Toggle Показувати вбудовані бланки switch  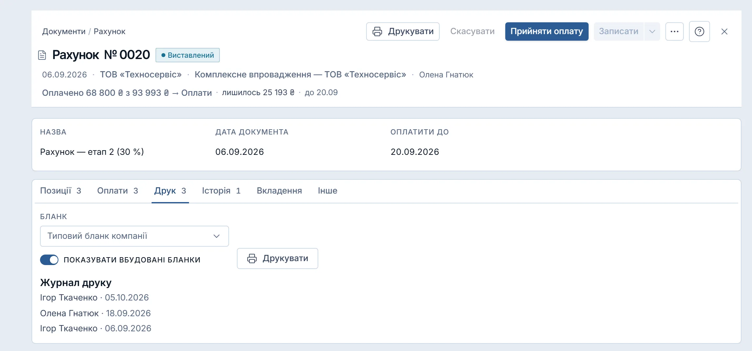pos(49,260)
